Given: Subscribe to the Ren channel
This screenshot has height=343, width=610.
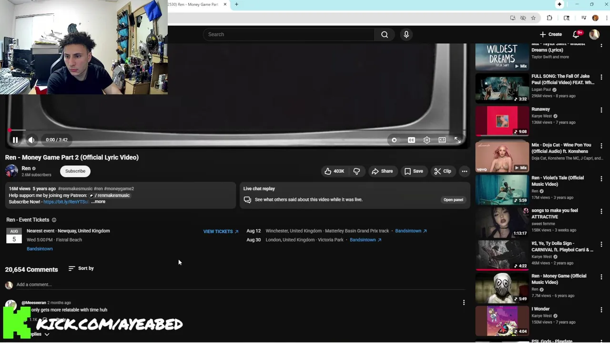Looking at the screenshot, I should (x=75, y=171).
